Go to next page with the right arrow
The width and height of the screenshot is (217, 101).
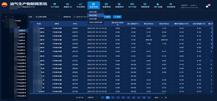[x=149, y=97]
